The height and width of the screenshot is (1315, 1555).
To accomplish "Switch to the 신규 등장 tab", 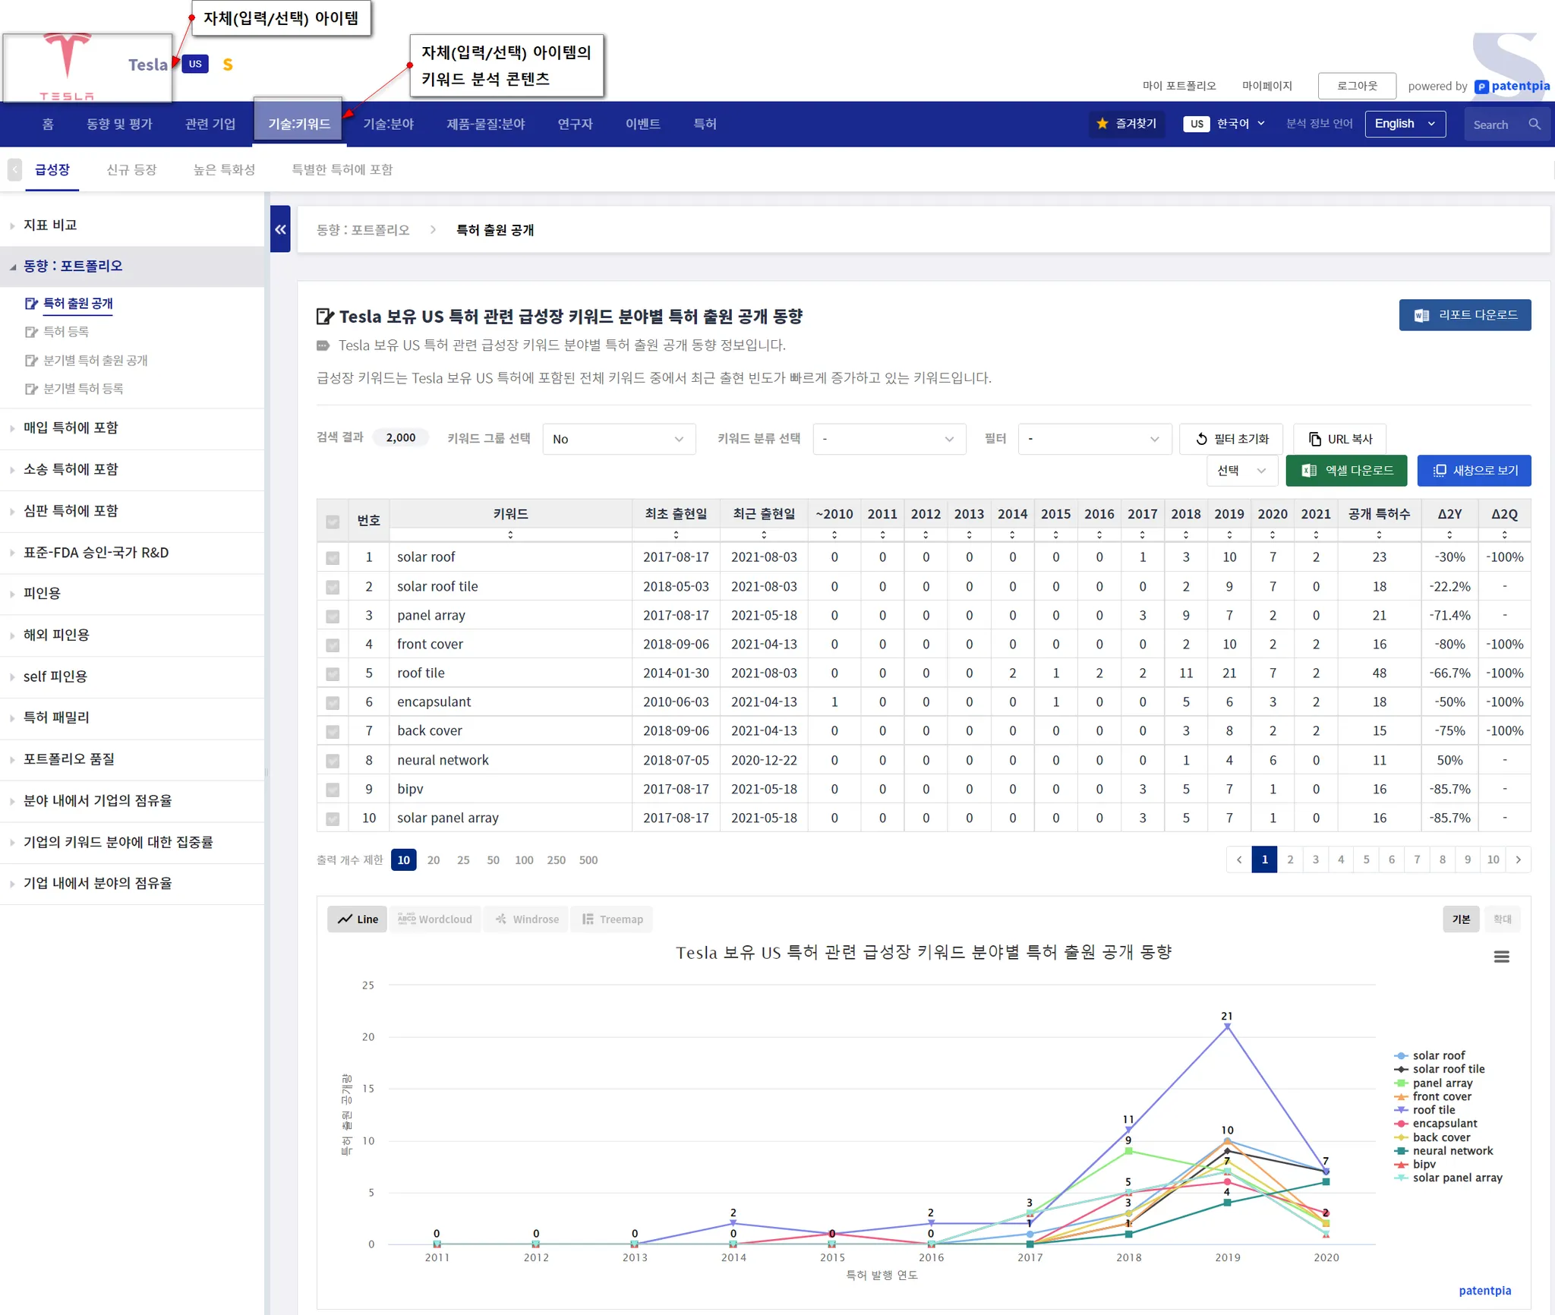I will pyautogui.click(x=131, y=170).
